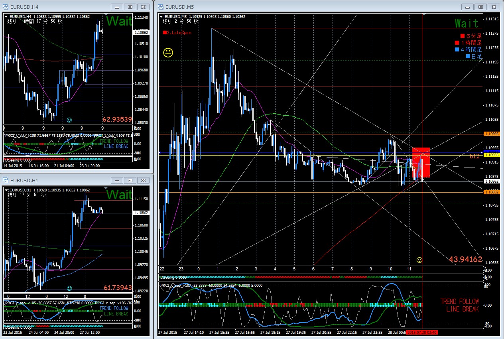
Task: Expand the arrow beside EURUSD,H1 chart label
Action: click(x=6, y=190)
